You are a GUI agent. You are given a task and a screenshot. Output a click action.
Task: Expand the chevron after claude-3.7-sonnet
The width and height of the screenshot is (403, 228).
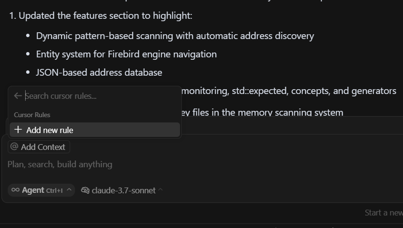tap(161, 189)
